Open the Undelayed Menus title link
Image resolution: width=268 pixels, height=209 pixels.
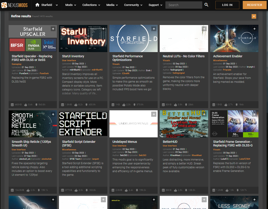[125, 142]
